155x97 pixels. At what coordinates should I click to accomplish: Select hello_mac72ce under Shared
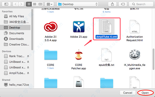coord(15,85)
